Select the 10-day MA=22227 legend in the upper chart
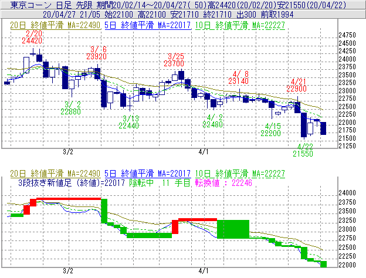This screenshot has width=366, height=278. coord(240,25)
